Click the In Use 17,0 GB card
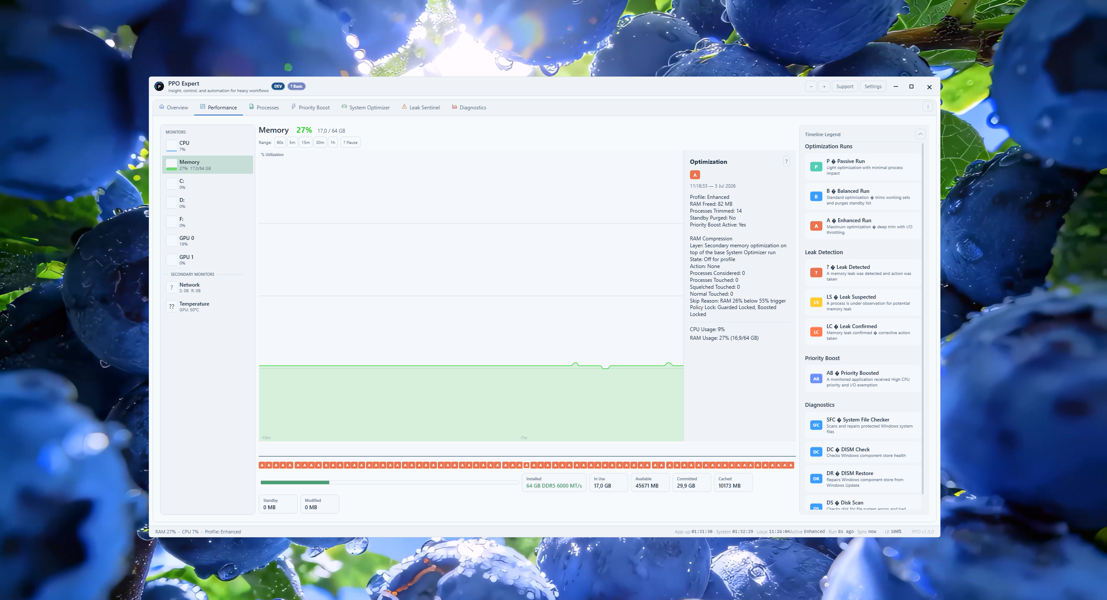Screen dimensions: 1107x600 point(609,482)
